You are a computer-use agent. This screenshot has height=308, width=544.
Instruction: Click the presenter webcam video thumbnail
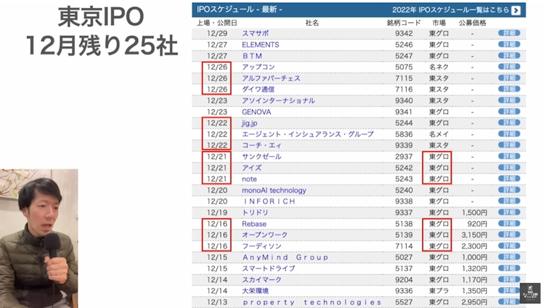tap(39, 238)
